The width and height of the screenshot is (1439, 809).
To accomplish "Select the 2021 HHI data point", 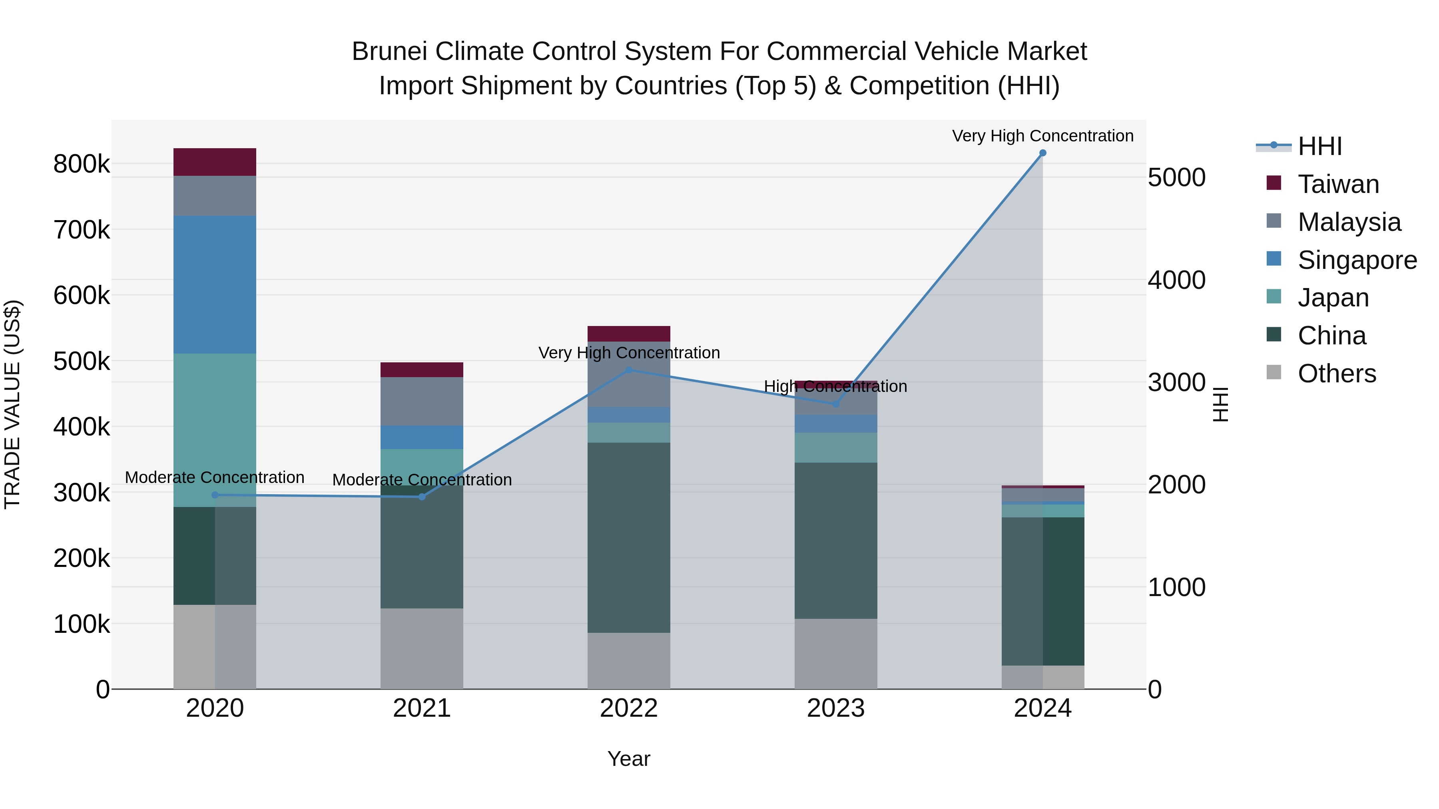I will pos(422,497).
